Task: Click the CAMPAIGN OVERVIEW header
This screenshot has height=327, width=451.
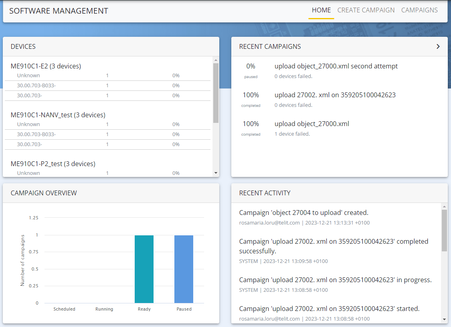Action: pyautogui.click(x=44, y=193)
